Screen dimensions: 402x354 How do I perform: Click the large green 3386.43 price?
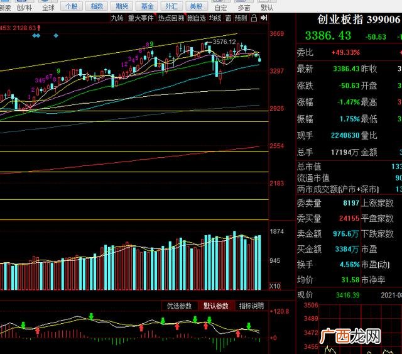tap(328, 36)
